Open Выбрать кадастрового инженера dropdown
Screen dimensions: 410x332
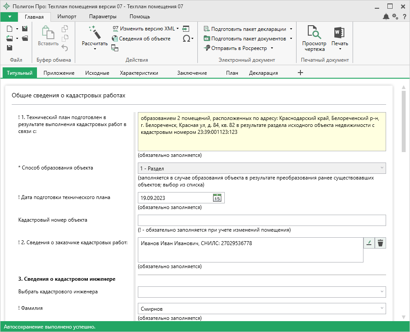click(x=382, y=292)
